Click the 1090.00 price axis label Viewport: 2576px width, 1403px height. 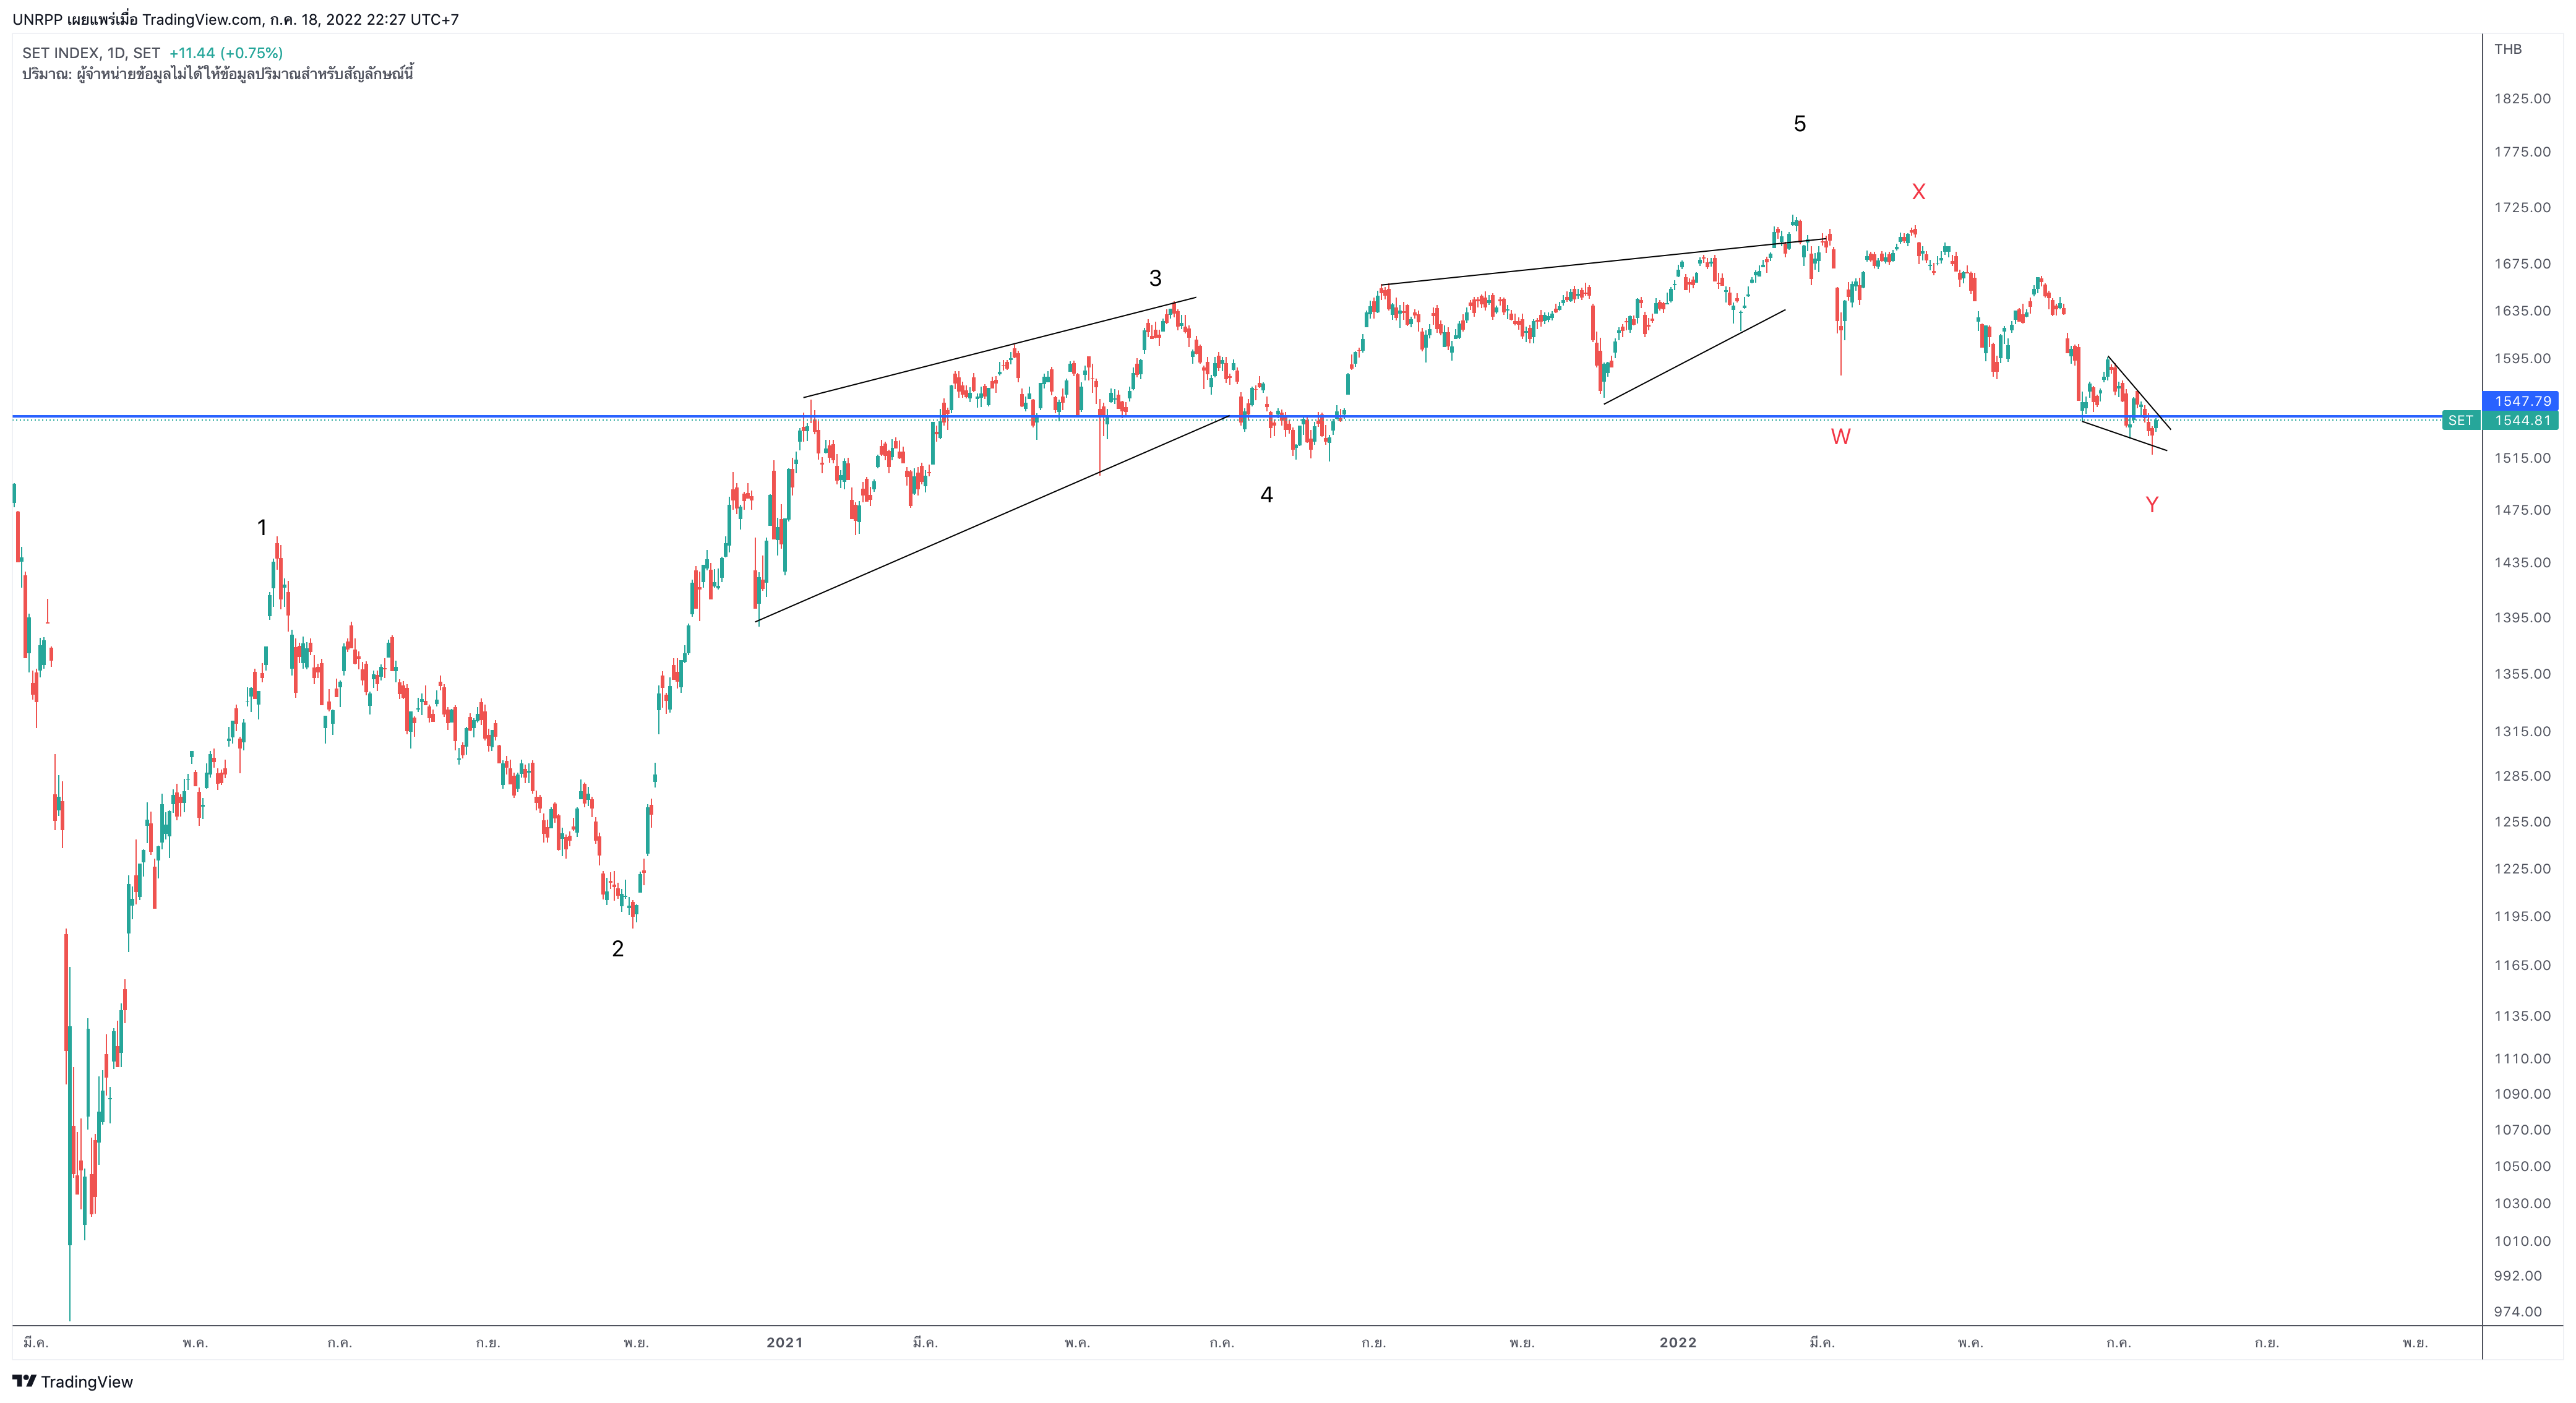(x=2522, y=1094)
